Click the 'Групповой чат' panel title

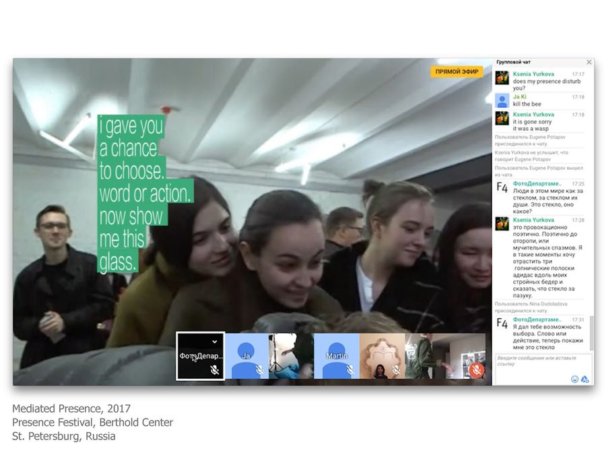click(513, 62)
